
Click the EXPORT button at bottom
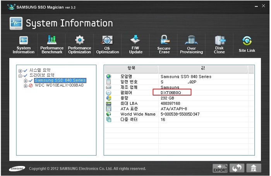click(220, 168)
